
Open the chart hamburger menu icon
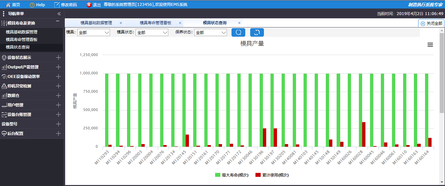[430, 45]
